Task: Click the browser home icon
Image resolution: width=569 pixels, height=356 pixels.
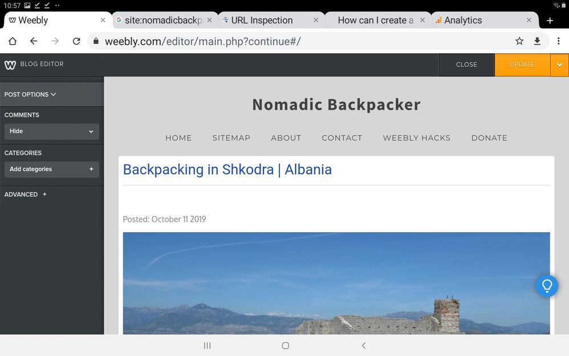Action: (x=12, y=41)
